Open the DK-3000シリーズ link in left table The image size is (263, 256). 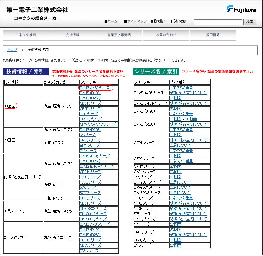coord(93,214)
